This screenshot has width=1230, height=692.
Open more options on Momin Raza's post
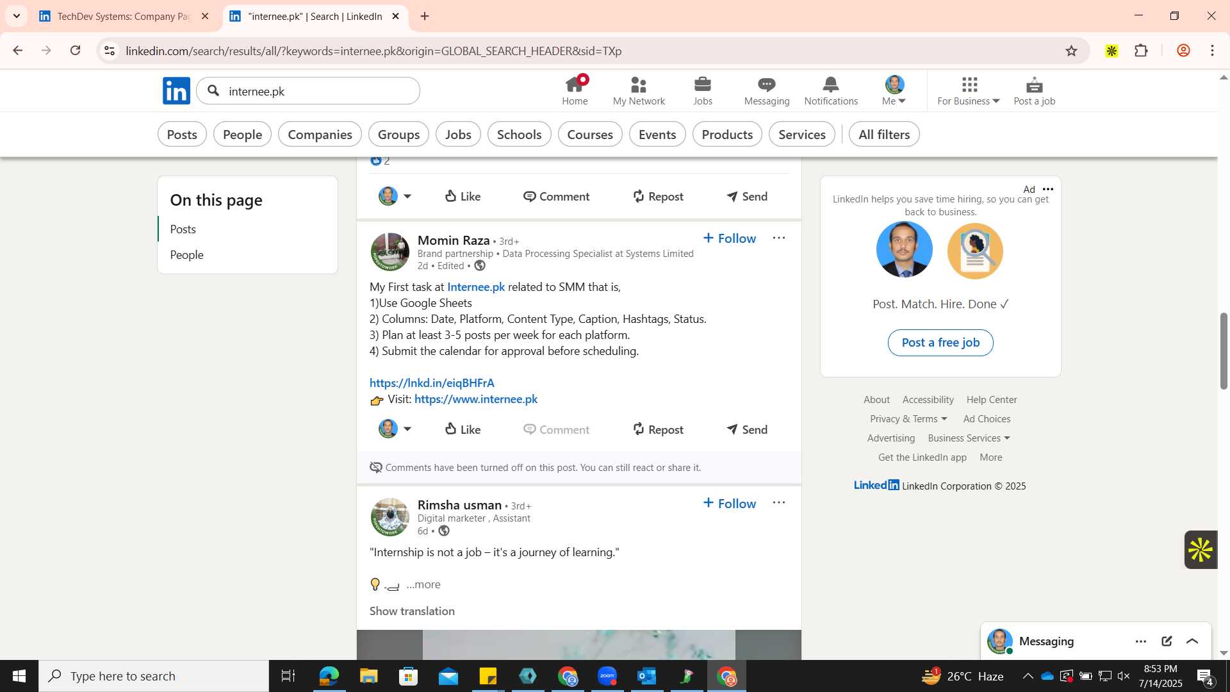click(x=778, y=238)
